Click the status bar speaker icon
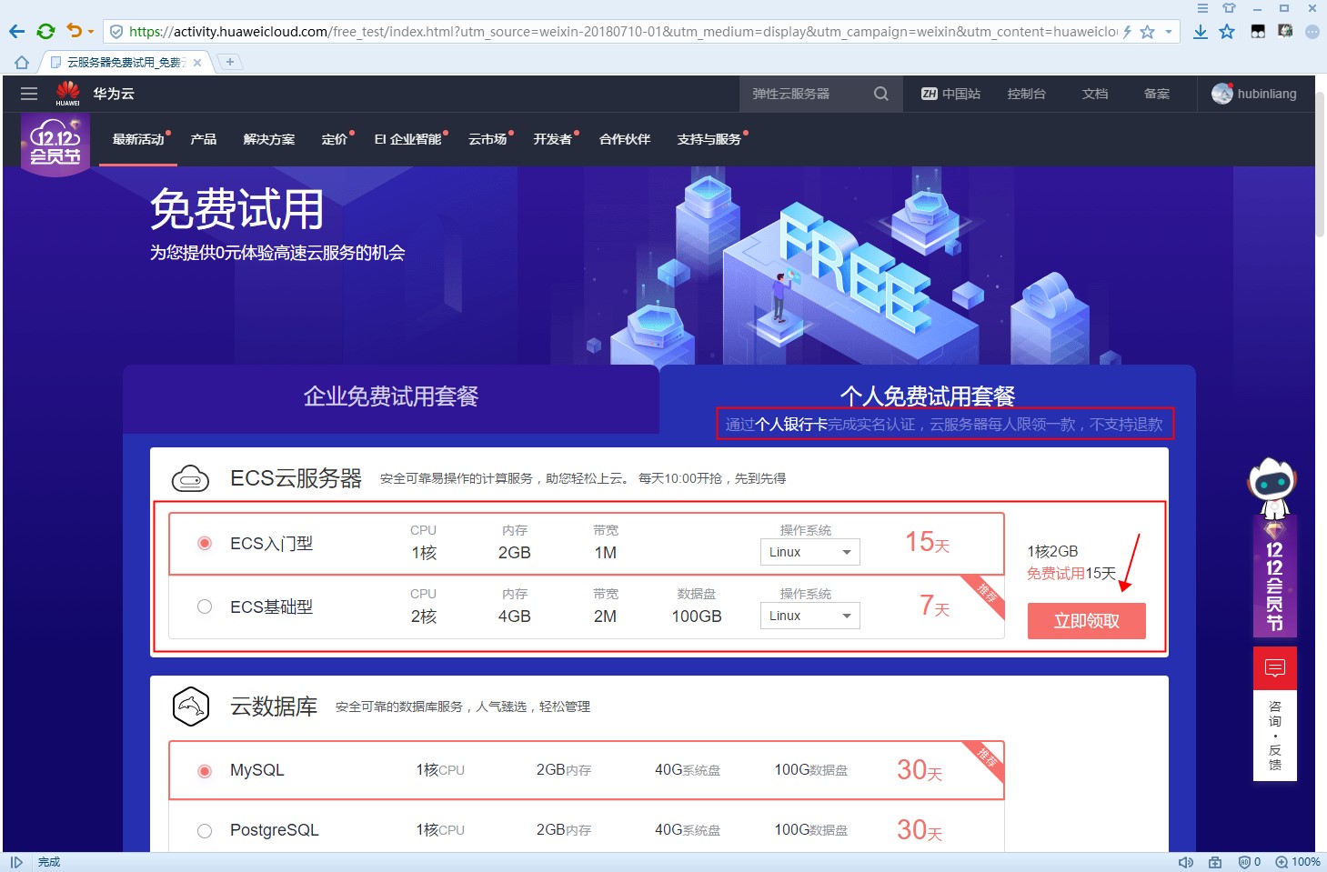Viewport: 1327px width, 872px height. pyautogui.click(x=1186, y=862)
